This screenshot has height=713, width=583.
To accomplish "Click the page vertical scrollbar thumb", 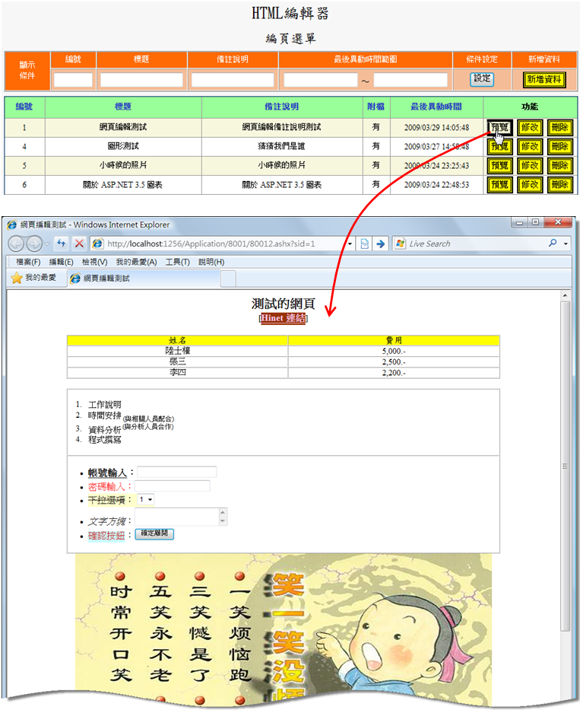I will (x=565, y=466).
